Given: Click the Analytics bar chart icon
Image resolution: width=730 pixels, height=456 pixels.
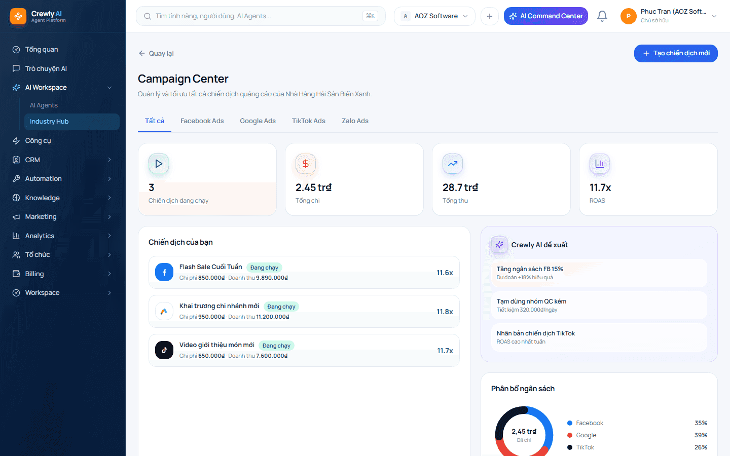Looking at the screenshot, I should (16, 236).
